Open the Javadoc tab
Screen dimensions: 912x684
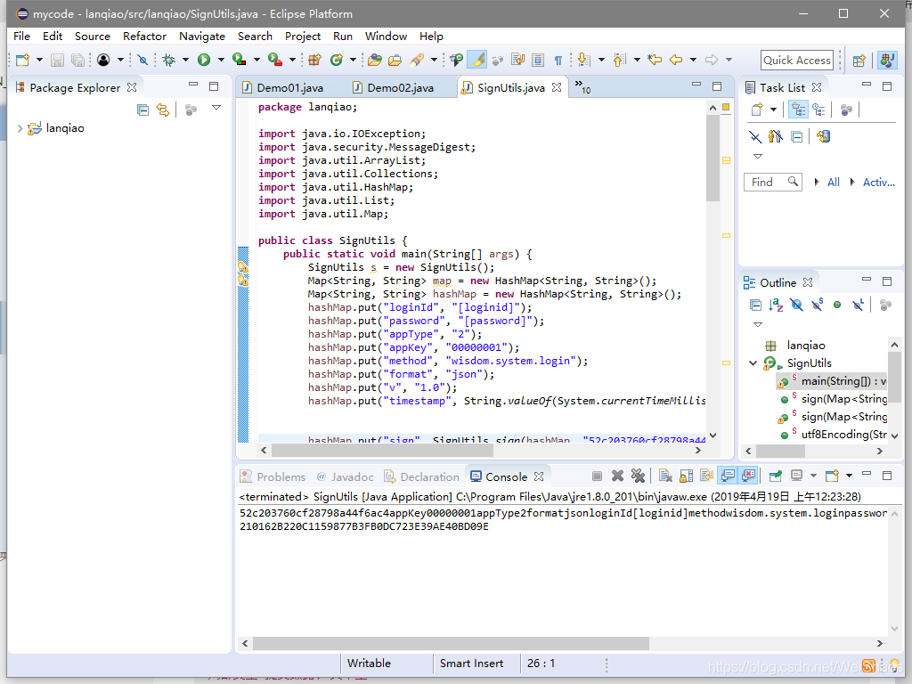[345, 477]
